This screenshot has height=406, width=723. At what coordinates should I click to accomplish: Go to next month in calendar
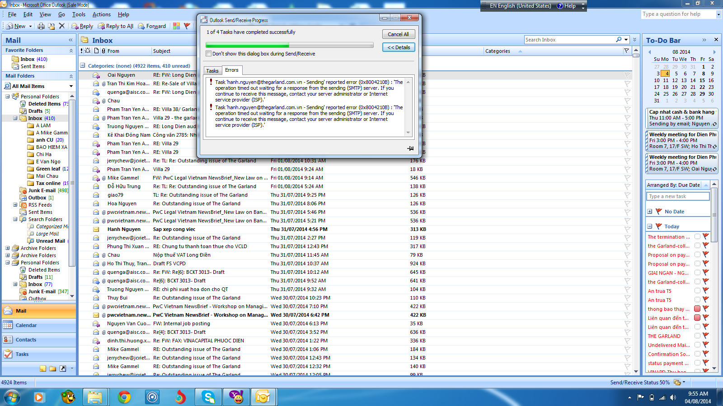point(714,52)
